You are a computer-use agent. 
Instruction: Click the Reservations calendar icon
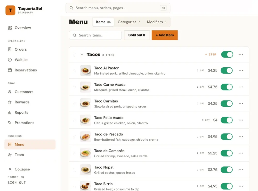pyautogui.click(x=10, y=70)
